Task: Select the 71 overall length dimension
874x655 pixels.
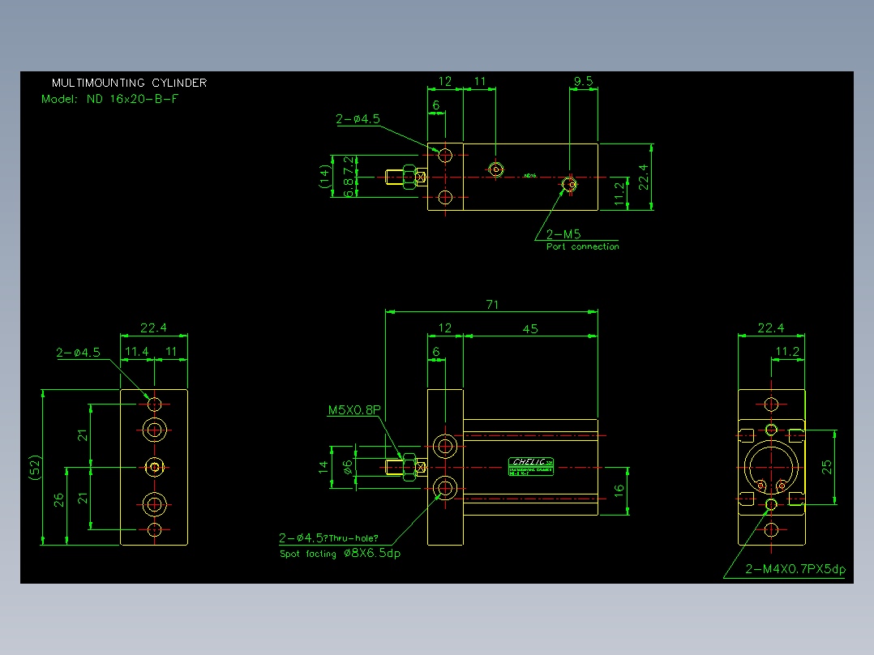Action: tap(491, 304)
